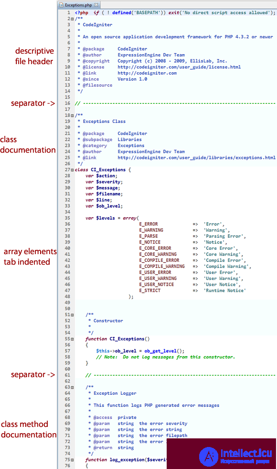
Task: Click the $ob_level variable on line 33
Action: point(109,206)
